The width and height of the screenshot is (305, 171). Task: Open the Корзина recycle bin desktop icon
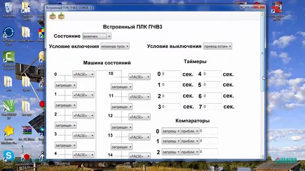[x=9, y=9]
